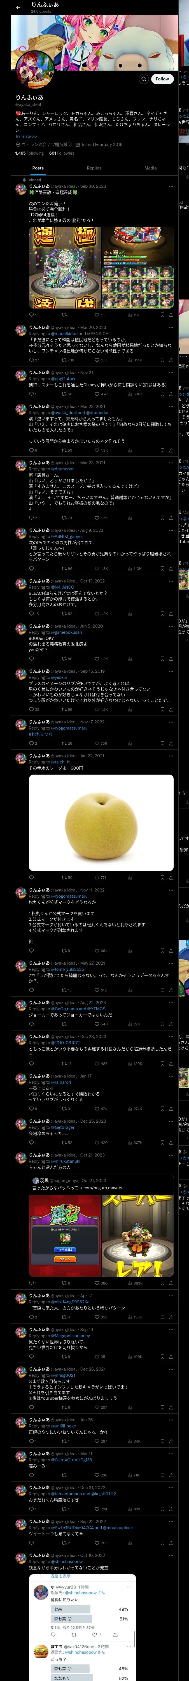This screenshot has height=1681, width=189.
Task: Like the pinned Sep 30, 2023 post
Action: [x=99, y=315]
